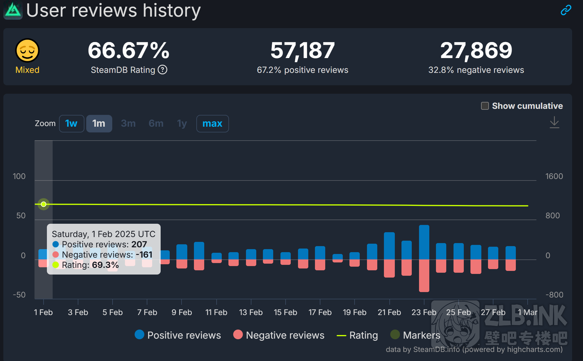The height and width of the screenshot is (361, 583).
Task: Select the 1m zoom range
Action: (99, 123)
